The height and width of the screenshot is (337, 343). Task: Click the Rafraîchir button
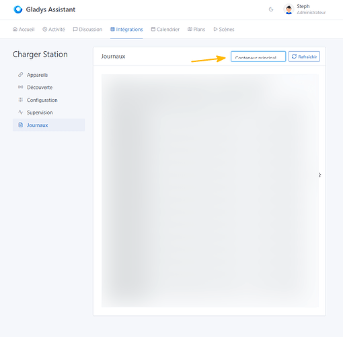(x=304, y=57)
